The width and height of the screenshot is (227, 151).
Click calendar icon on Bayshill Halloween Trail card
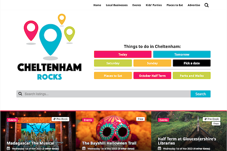click(84, 148)
